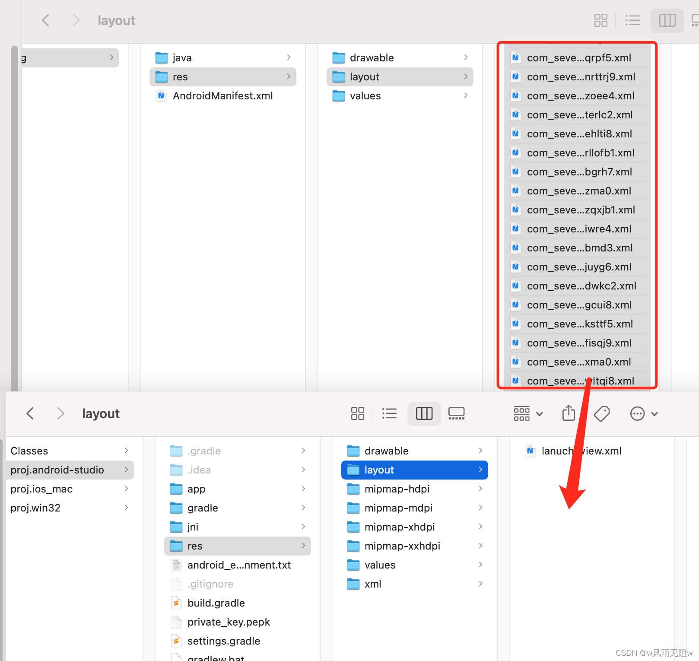Select settings.gradle file
This screenshot has height=661, width=699.
238,641
